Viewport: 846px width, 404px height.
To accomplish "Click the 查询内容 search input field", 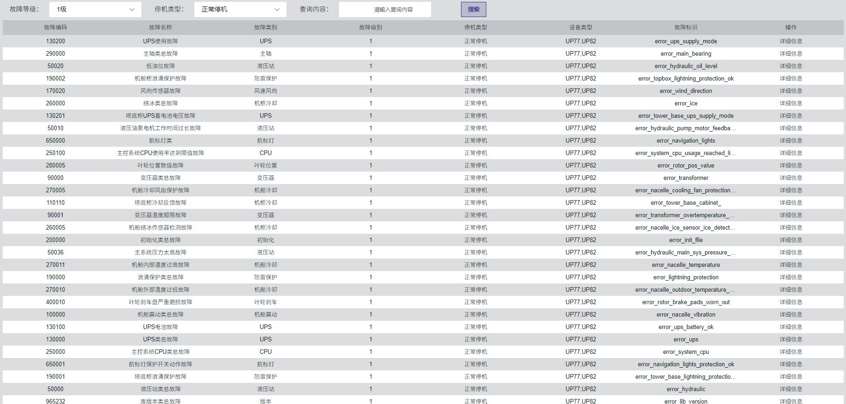I will tap(385, 9).
